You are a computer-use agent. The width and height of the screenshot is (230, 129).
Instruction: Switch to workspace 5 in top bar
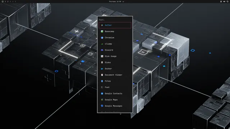15,1
